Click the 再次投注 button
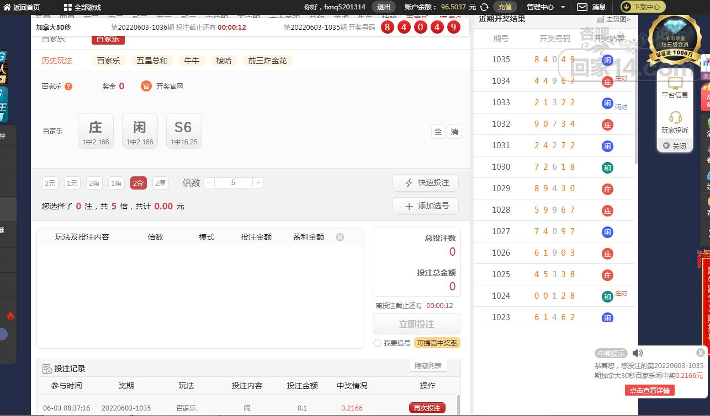Image resolution: width=710 pixels, height=416 pixels. pos(427,408)
